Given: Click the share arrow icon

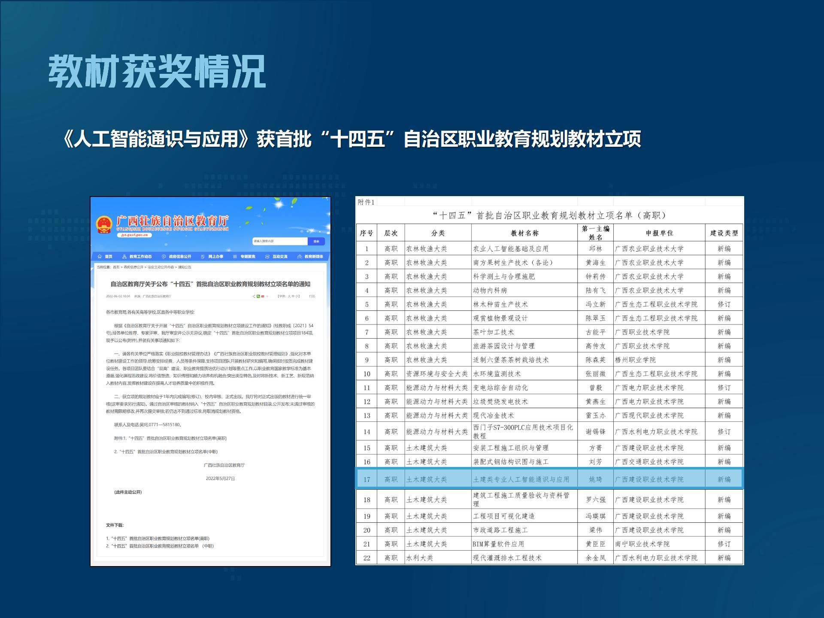Looking at the screenshot, I should tap(254, 296).
